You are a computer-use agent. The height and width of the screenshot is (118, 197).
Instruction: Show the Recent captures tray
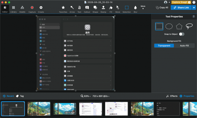pyautogui.click(x=8, y=96)
